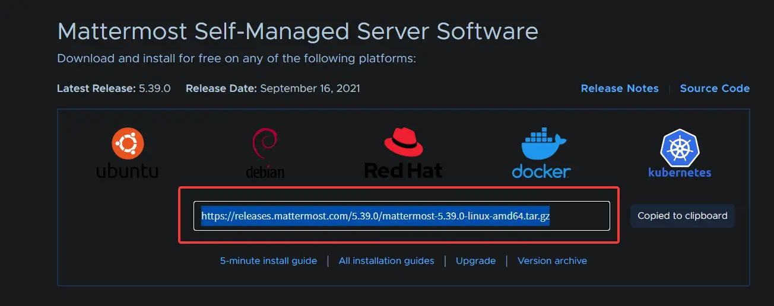Follow the Upgrade link
Screen dimensions: 774x306
(475, 261)
